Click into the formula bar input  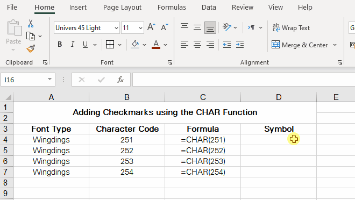(x=244, y=80)
